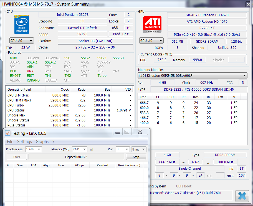Click the Haswell-DT Refresh codename field
253x206 pixels.
pos(82,28)
